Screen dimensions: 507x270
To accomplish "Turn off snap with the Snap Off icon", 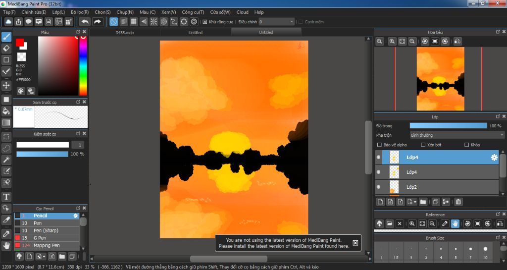I will tap(113, 22).
